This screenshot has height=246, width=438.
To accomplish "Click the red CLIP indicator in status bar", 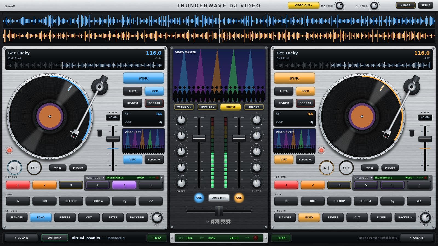I will (256, 238).
